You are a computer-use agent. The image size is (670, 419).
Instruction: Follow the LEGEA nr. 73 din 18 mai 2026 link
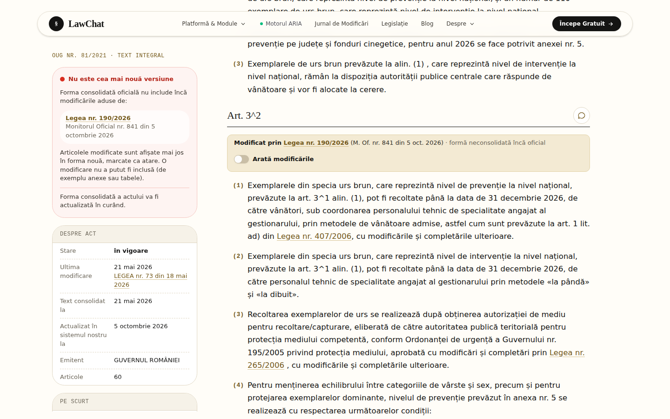pos(150,280)
